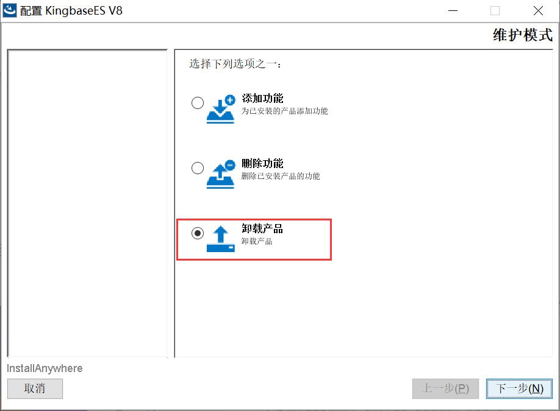Click the InstallAnywhere label
The width and height of the screenshot is (560, 411).
tap(45, 368)
